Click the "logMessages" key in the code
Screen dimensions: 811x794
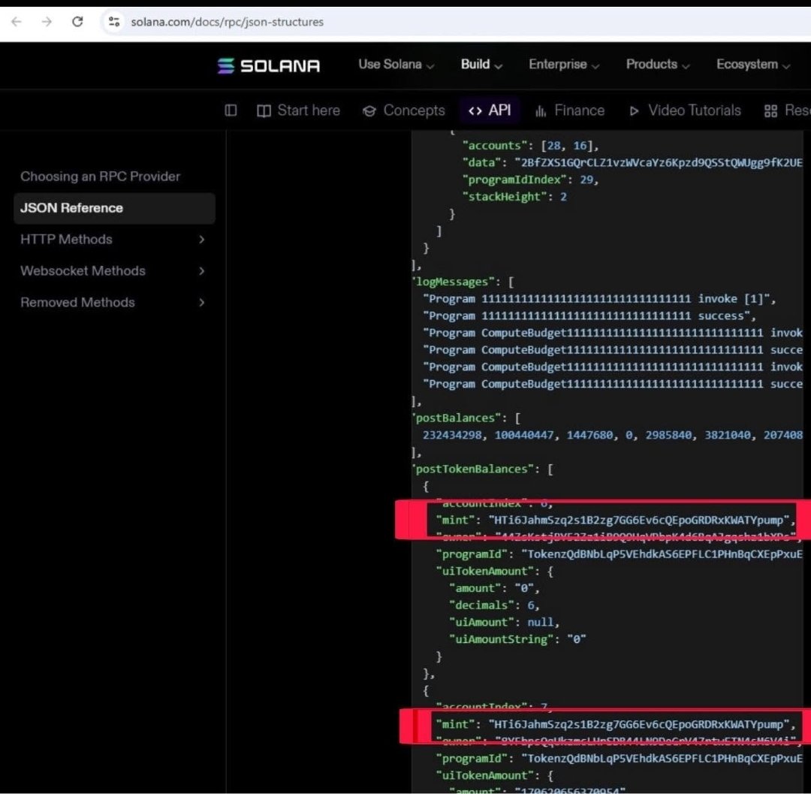(x=453, y=282)
